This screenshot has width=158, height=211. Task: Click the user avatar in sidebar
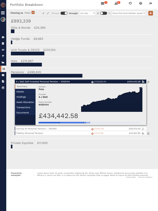click(x=3, y=20)
